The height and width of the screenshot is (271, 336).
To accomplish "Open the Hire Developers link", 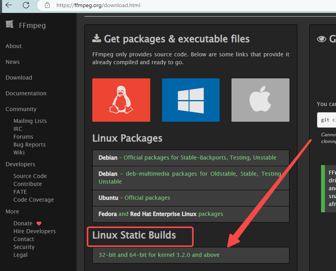I will point(34,231).
